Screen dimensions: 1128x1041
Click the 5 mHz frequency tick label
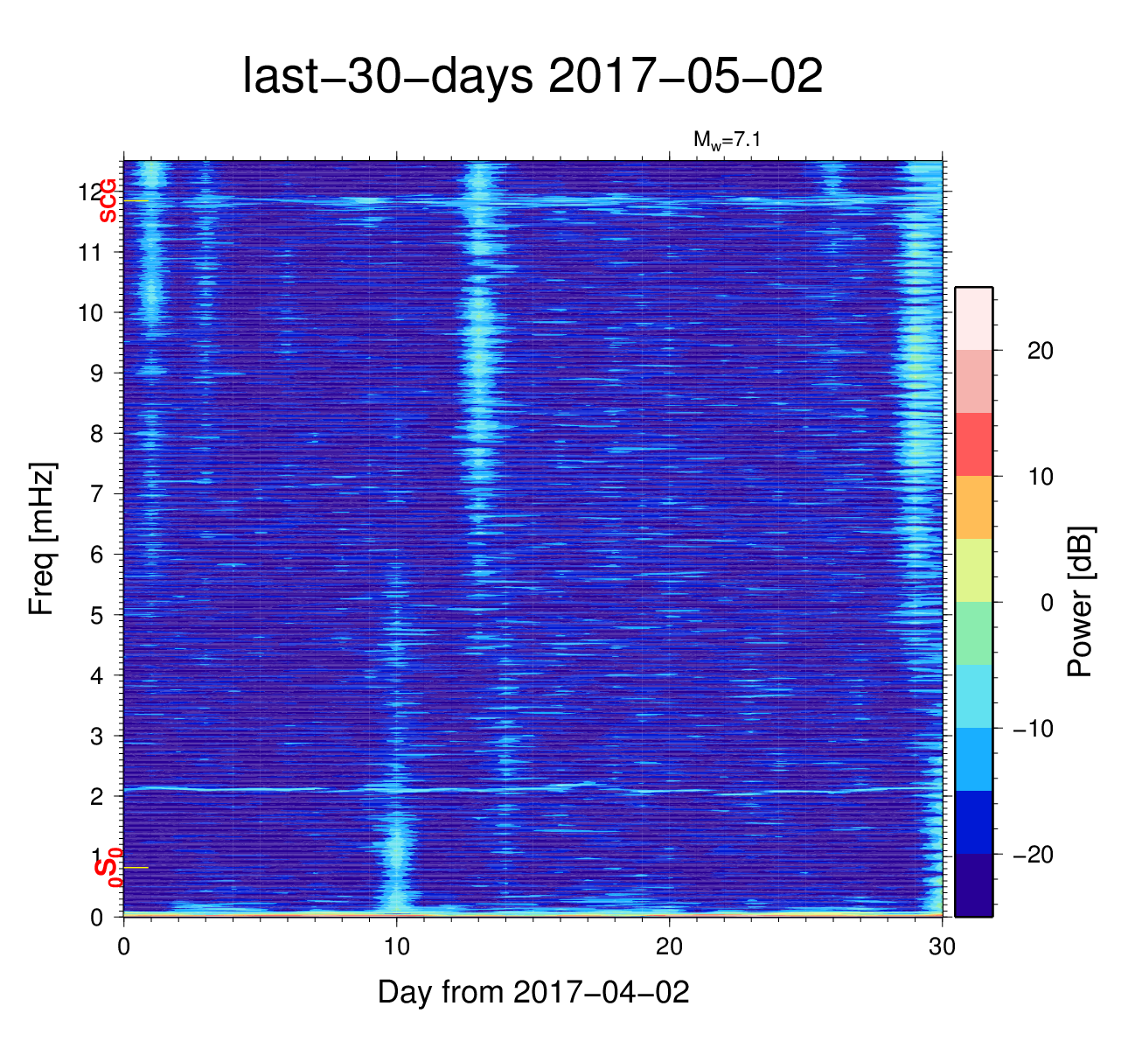[96, 615]
